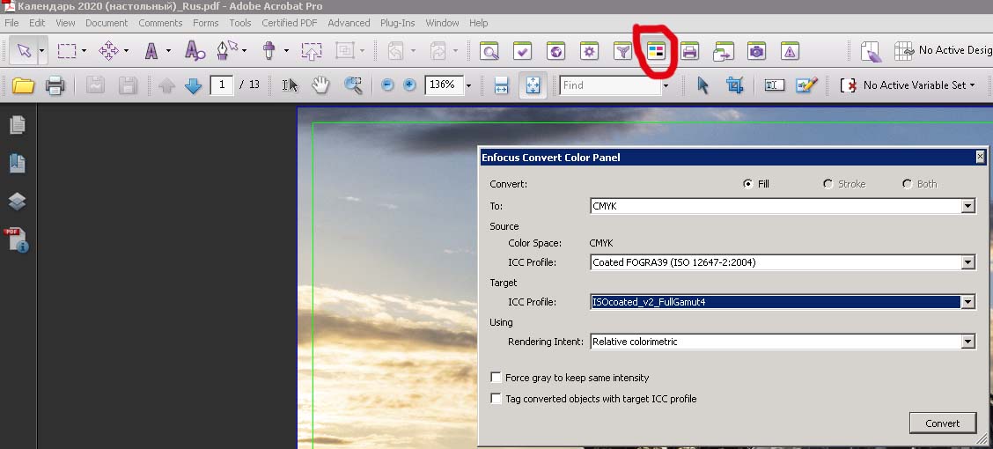The width and height of the screenshot is (993, 449).
Task: Zoom in with the blue plus button
Action: click(409, 85)
